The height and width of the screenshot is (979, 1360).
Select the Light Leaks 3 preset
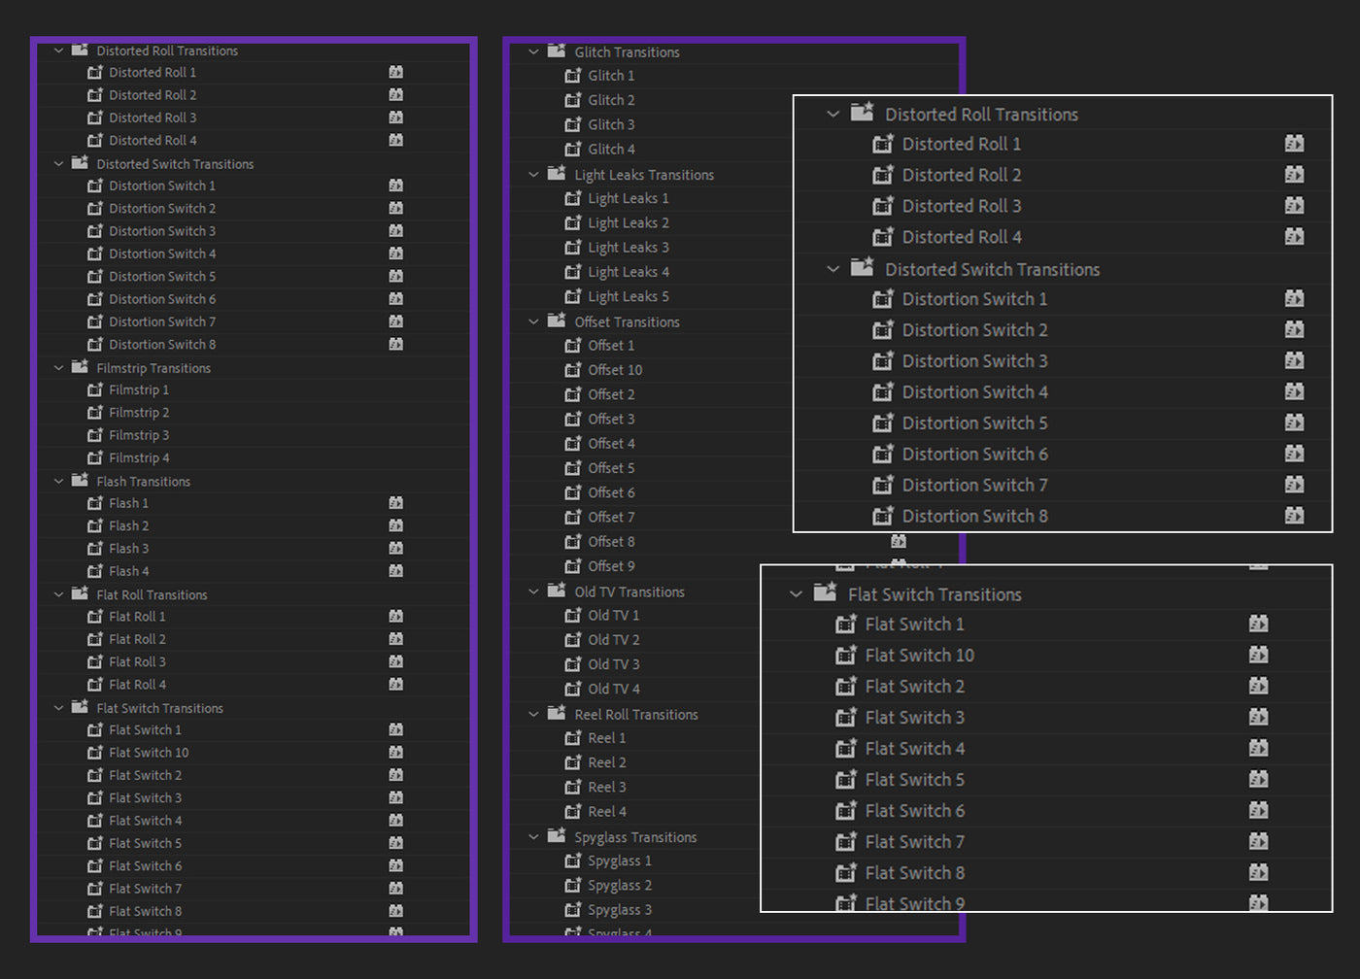[629, 248]
